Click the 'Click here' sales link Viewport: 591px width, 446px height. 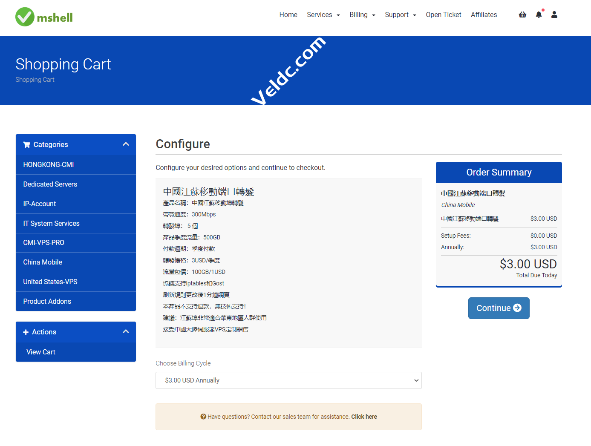click(x=364, y=417)
